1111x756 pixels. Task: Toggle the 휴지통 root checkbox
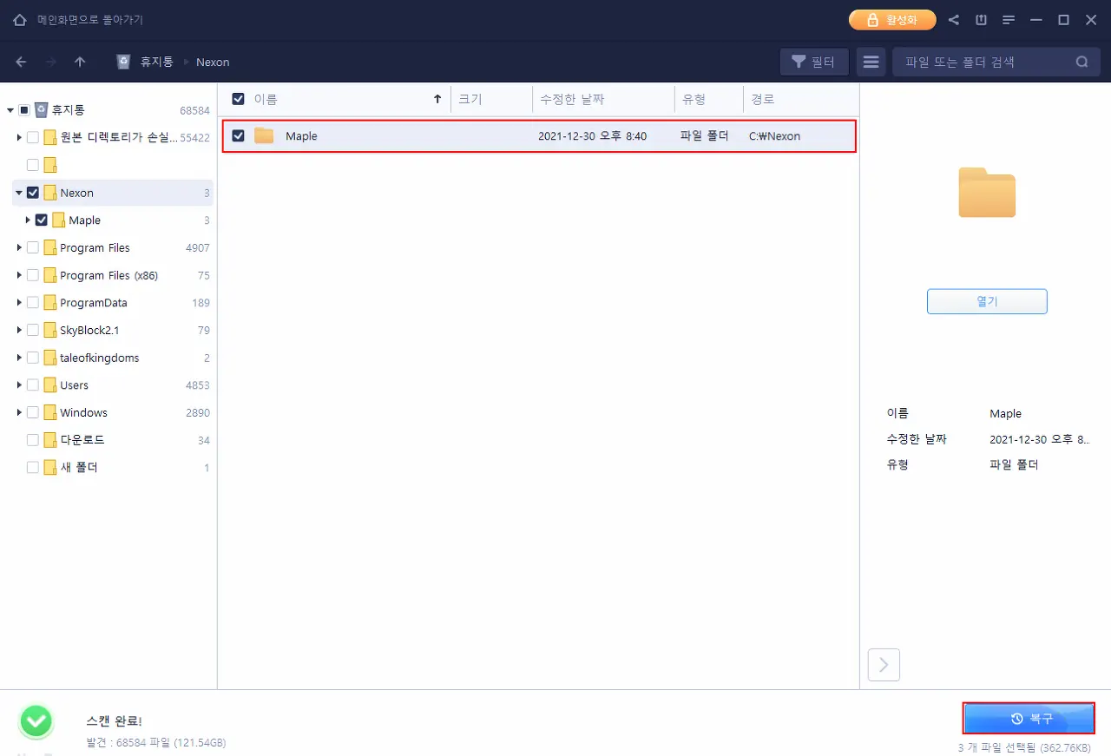pyautogui.click(x=24, y=110)
